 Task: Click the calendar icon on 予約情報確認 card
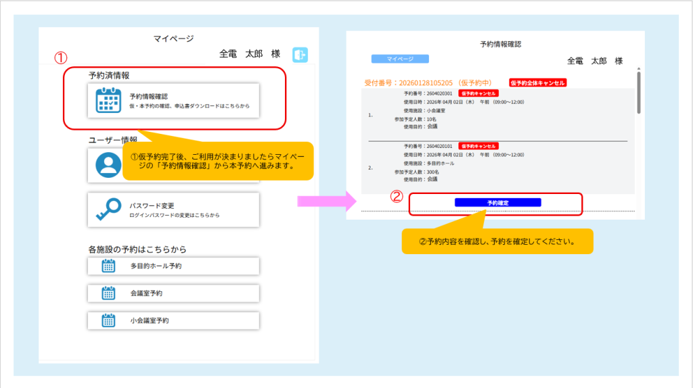[108, 101]
